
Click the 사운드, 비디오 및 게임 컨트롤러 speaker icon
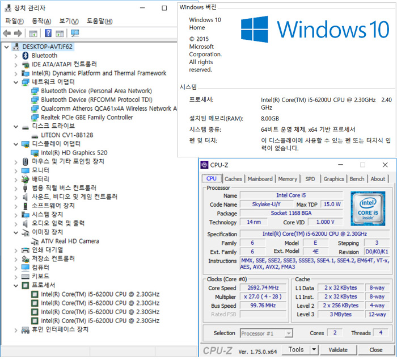coord(26,197)
